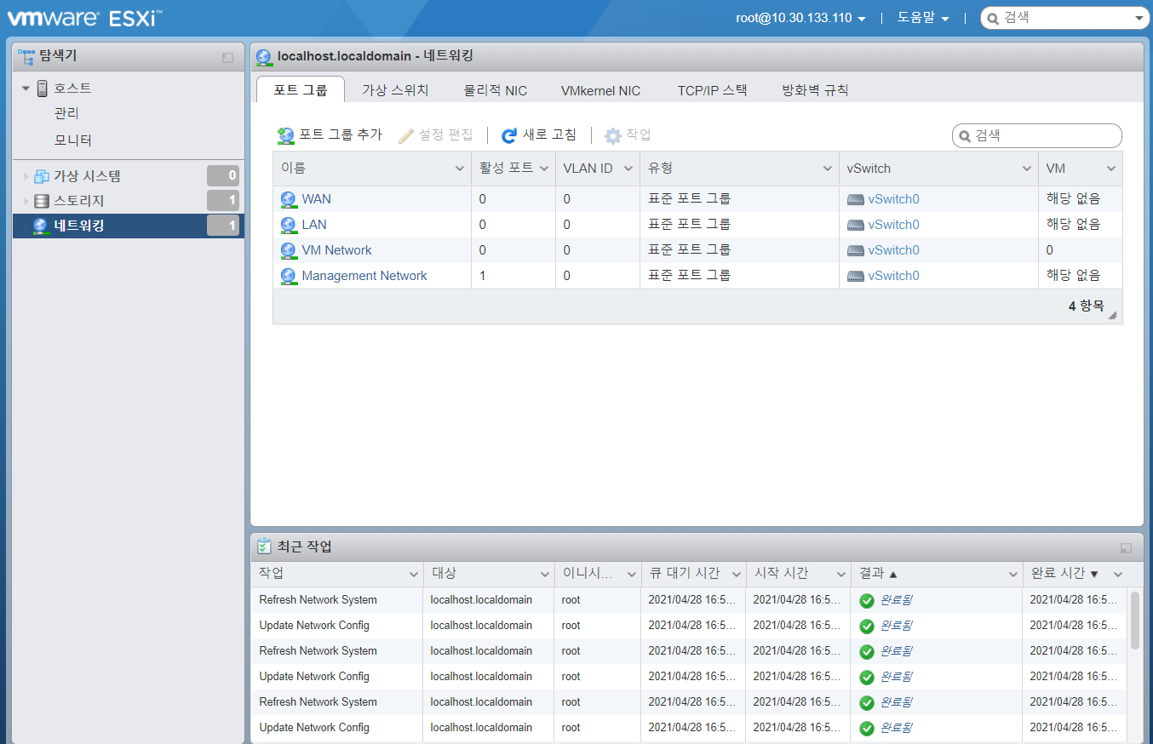Open the 큐 대기 시간 column dropdown
Image resolution: width=1153 pixels, height=744 pixels.
(x=737, y=575)
